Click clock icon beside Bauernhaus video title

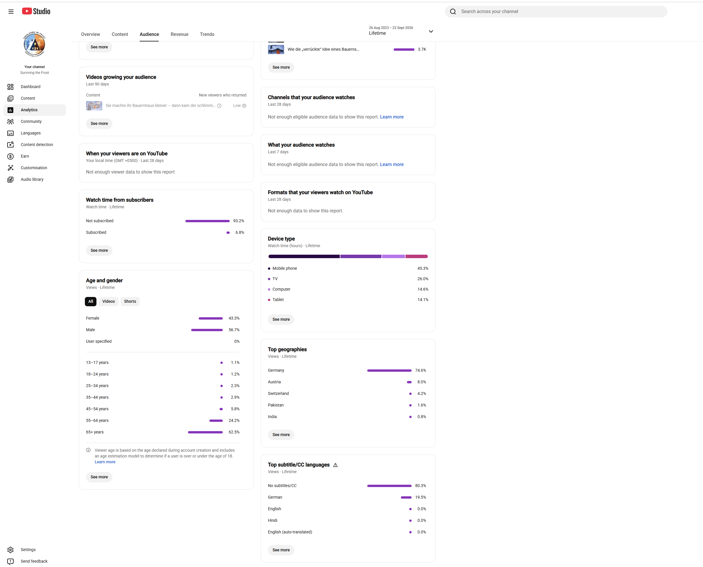point(220,105)
